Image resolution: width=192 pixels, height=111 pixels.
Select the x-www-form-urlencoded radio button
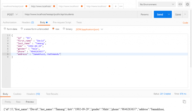(22, 29)
